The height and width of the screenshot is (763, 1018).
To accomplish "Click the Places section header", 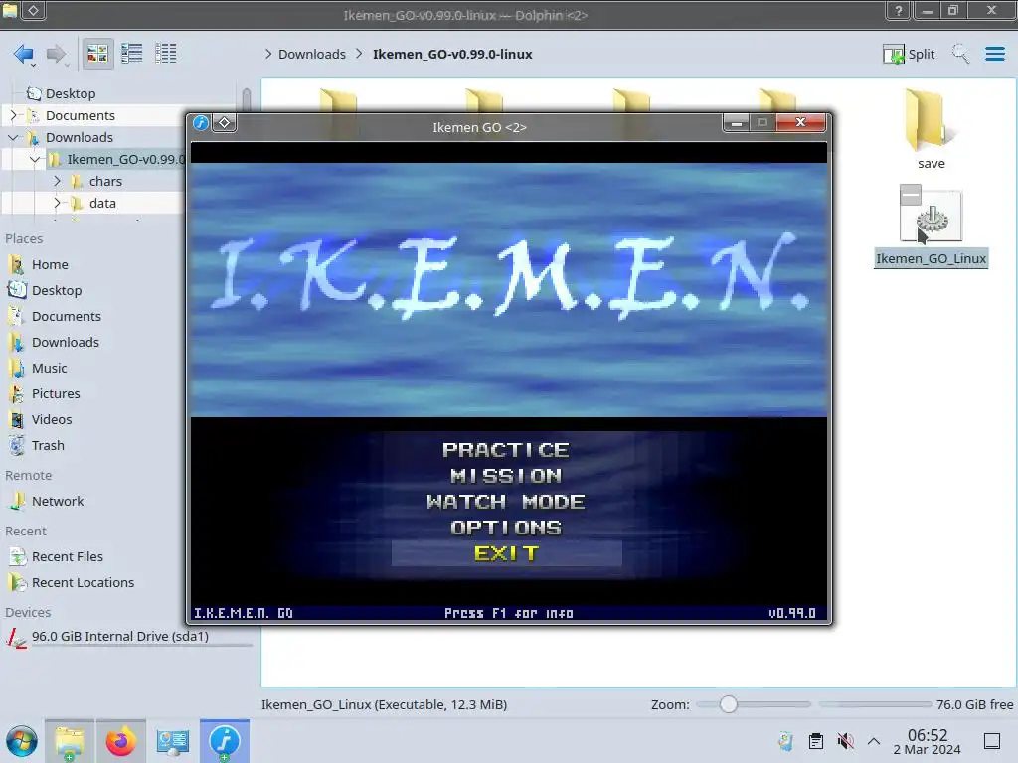I will (24, 238).
